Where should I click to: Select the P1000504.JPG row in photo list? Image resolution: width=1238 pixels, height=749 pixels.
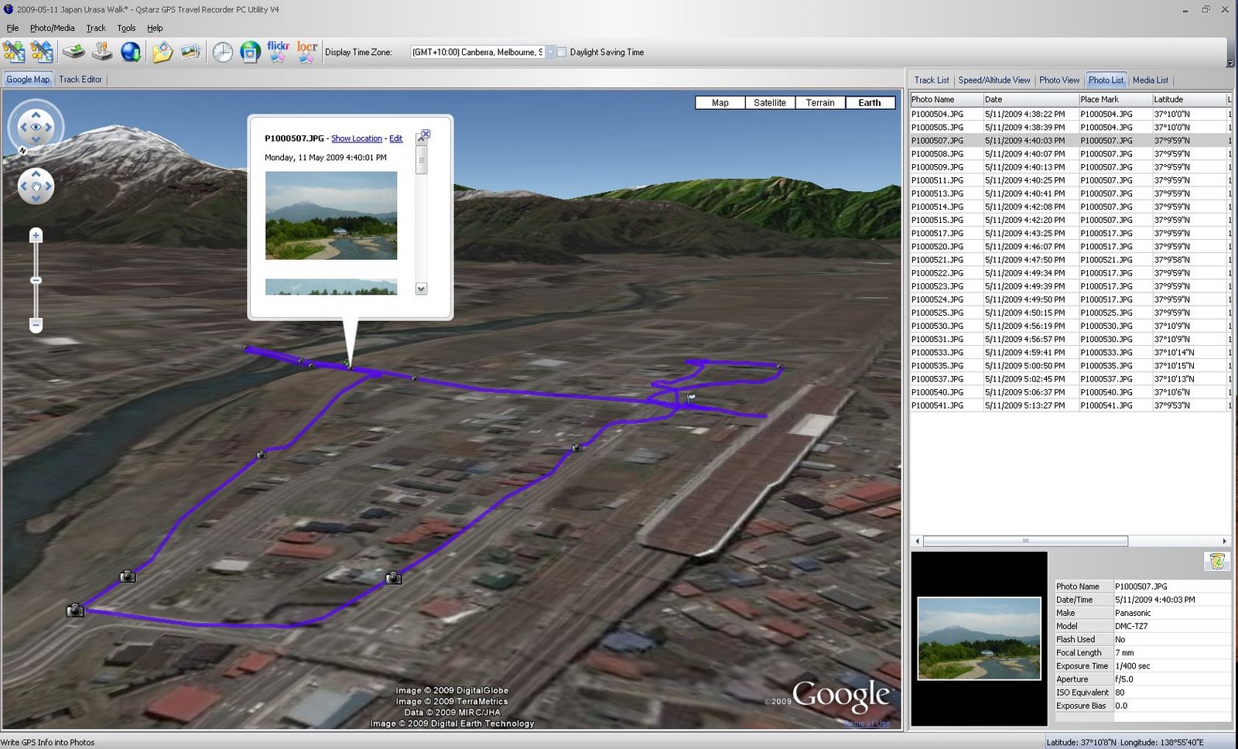click(1069, 114)
